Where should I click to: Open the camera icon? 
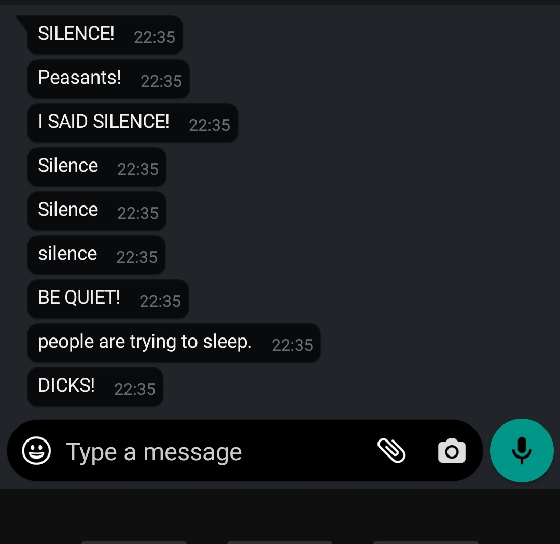click(452, 451)
